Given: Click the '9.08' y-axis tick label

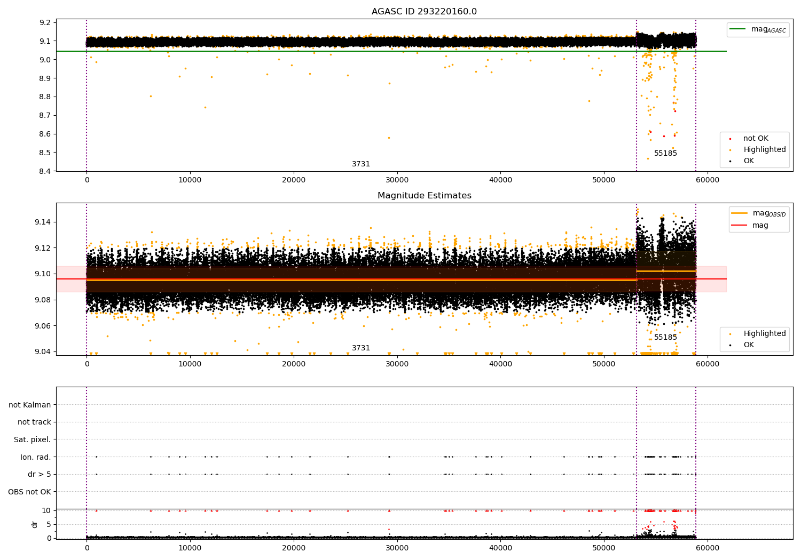Looking at the screenshot, I should (x=44, y=300).
